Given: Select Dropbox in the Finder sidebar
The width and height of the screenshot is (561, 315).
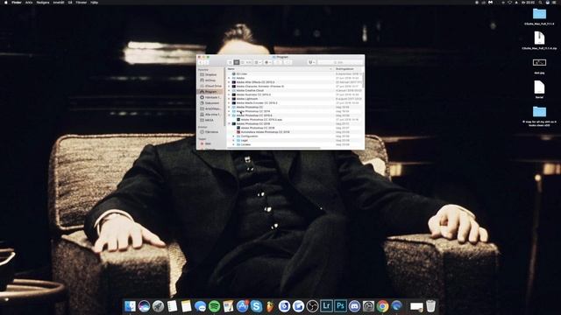Looking at the screenshot, I should point(210,74).
